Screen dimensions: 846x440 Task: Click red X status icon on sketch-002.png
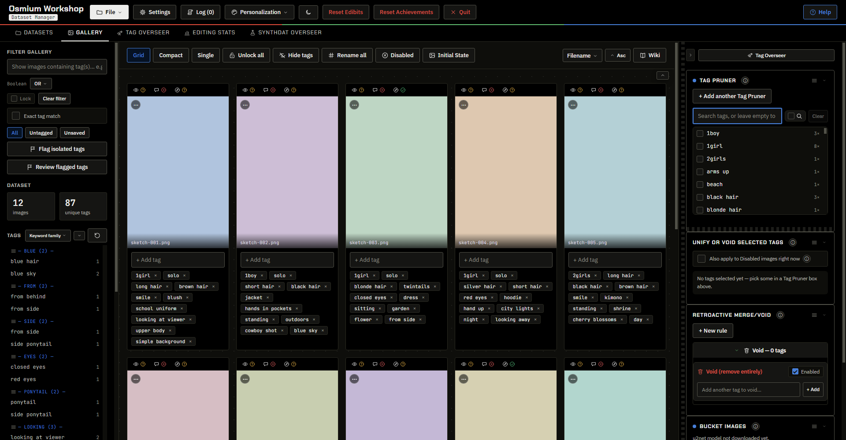[x=273, y=90]
